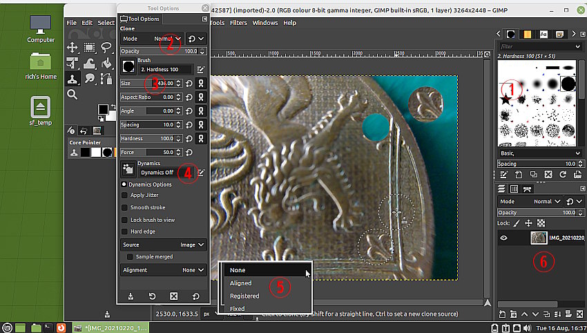Viewport: 587px width, 333px height.
Task: Pick the Zoom magnifier tool
Action: (73, 94)
